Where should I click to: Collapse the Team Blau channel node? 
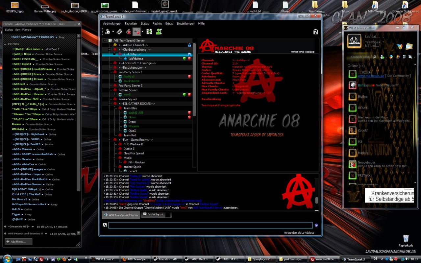(114, 108)
